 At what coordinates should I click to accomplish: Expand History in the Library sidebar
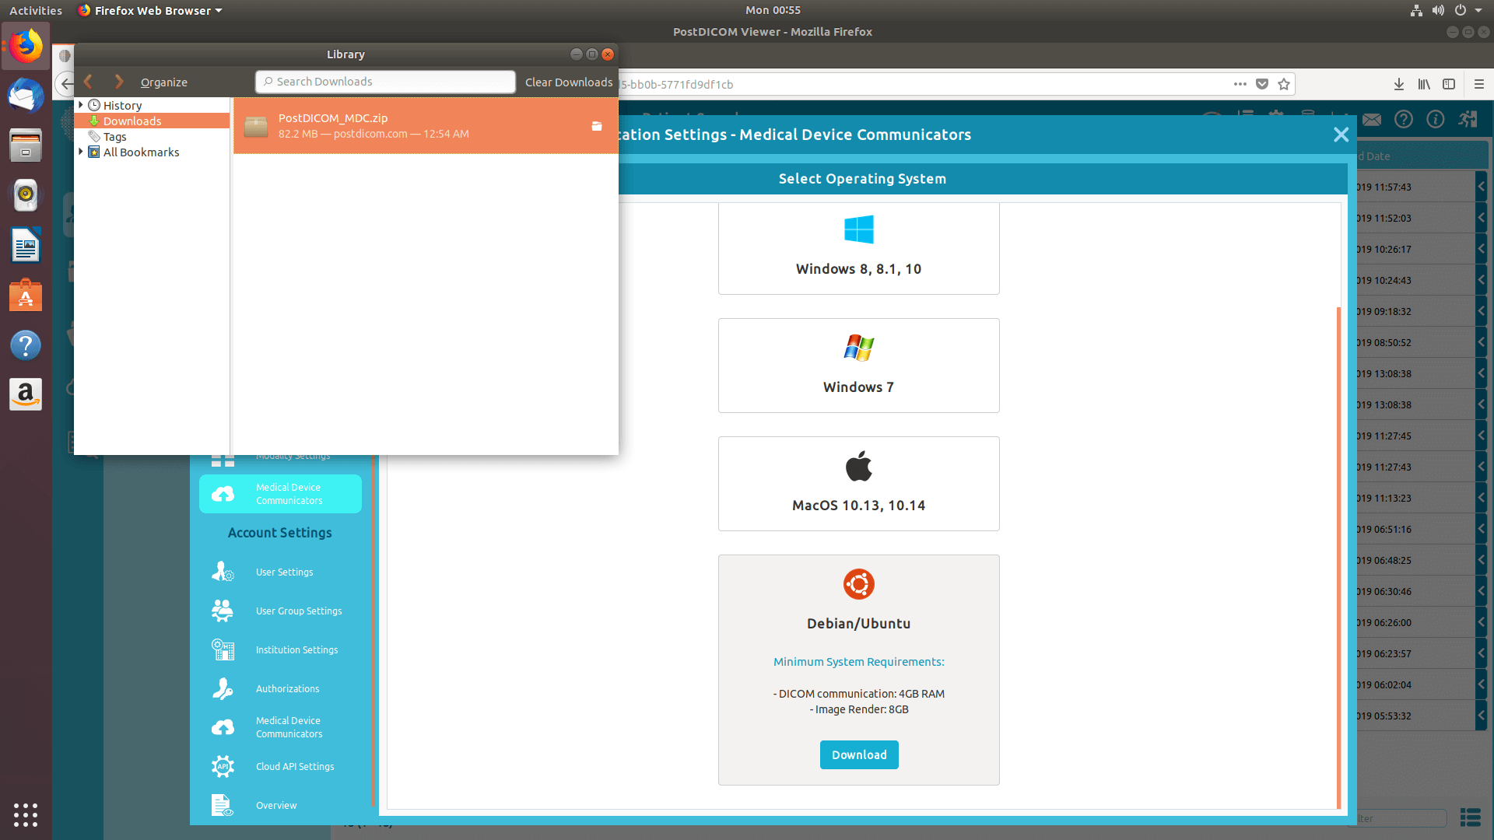tap(81, 104)
